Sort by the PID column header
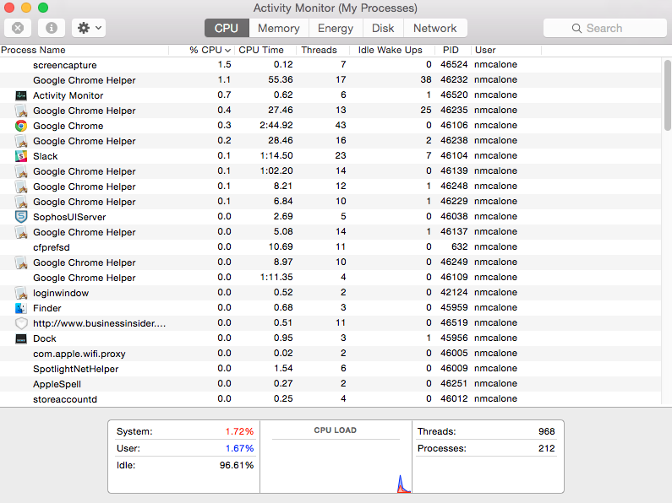The height and width of the screenshot is (503, 672). click(x=451, y=50)
